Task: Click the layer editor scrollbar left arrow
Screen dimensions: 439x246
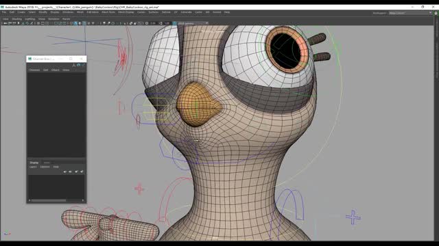Action: pyautogui.click(x=29, y=200)
